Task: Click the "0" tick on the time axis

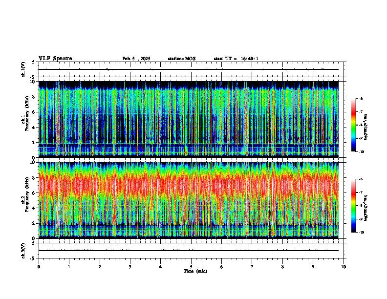Action: click(39, 267)
